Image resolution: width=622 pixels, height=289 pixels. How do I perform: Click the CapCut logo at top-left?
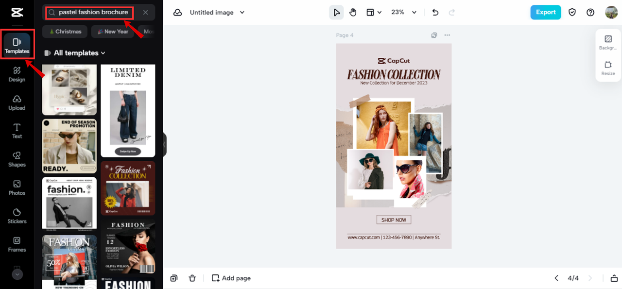point(17,12)
